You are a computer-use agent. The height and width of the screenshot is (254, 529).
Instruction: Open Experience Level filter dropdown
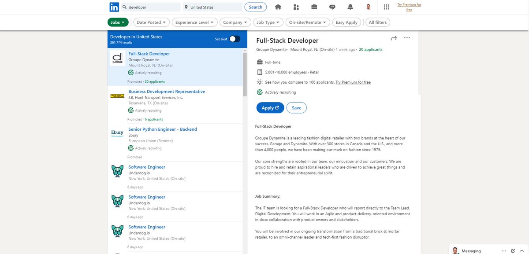(194, 22)
